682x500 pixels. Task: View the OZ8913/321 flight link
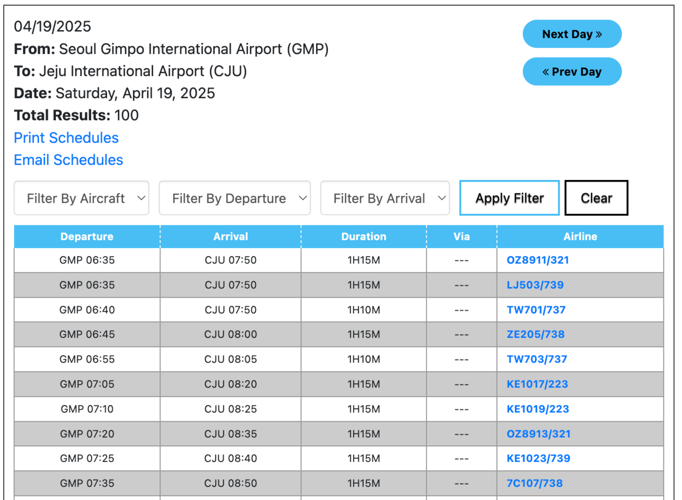(538, 433)
